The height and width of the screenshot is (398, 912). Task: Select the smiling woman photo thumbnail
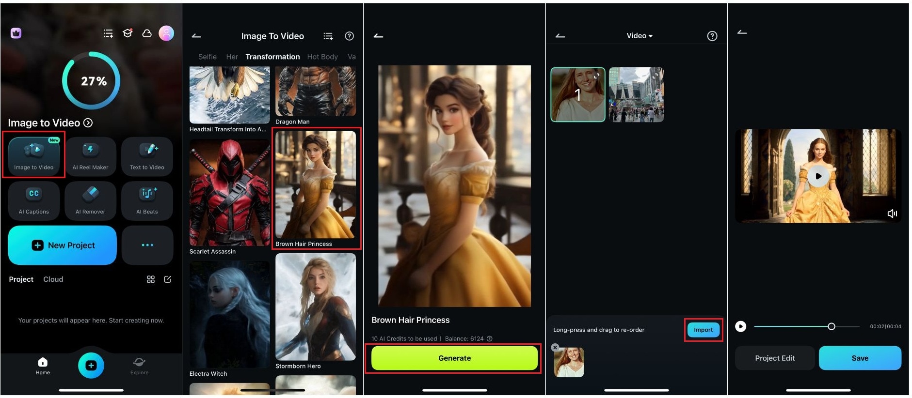[x=577, y=94]
